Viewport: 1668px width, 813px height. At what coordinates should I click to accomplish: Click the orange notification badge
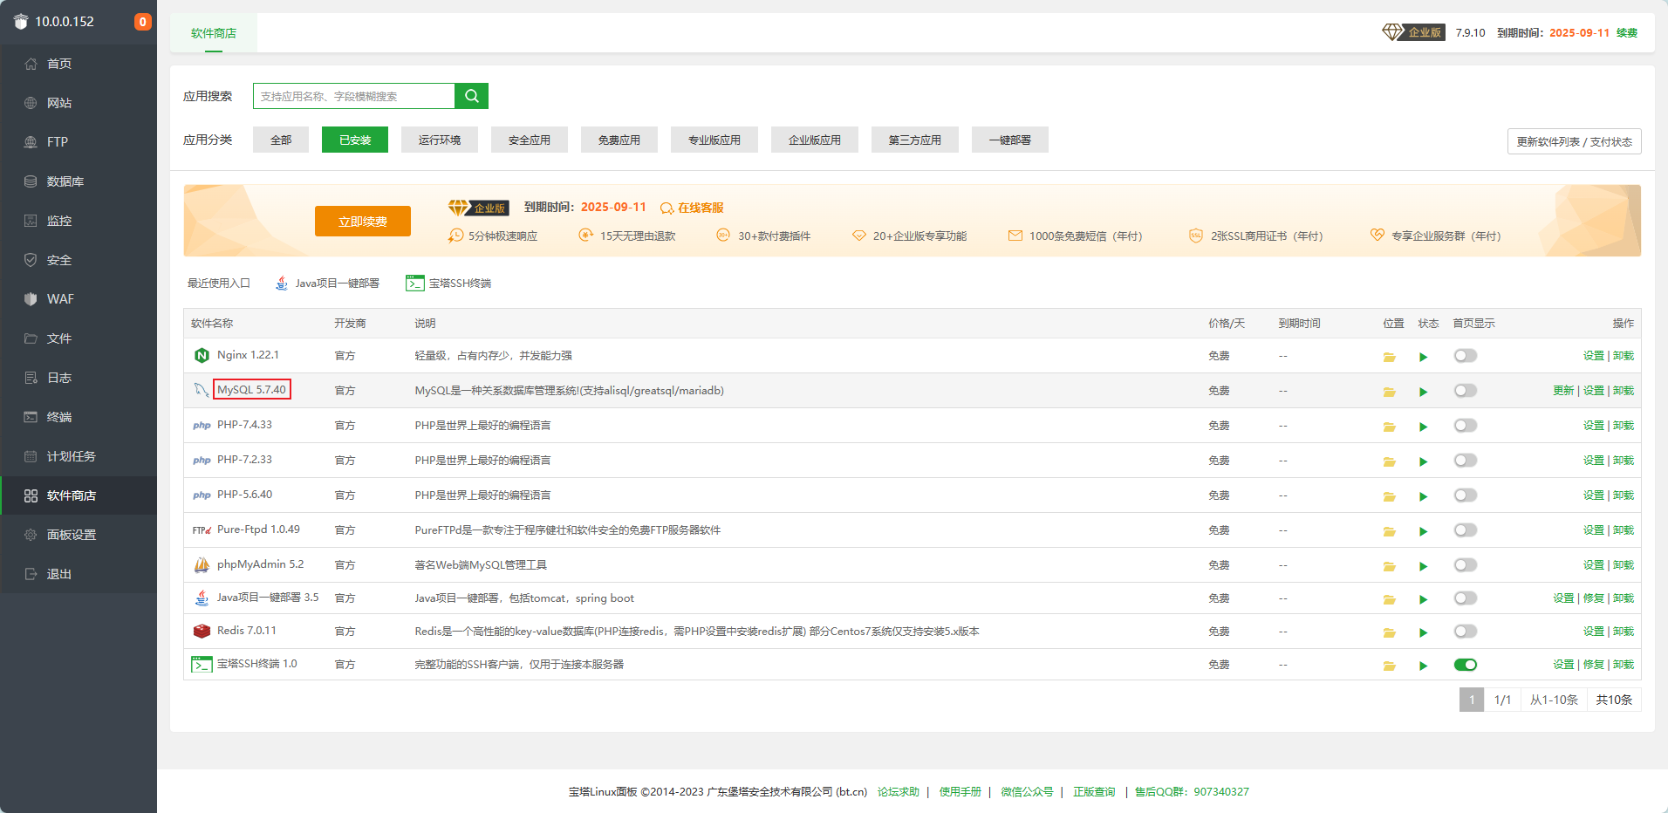click(x=142, y=22)
